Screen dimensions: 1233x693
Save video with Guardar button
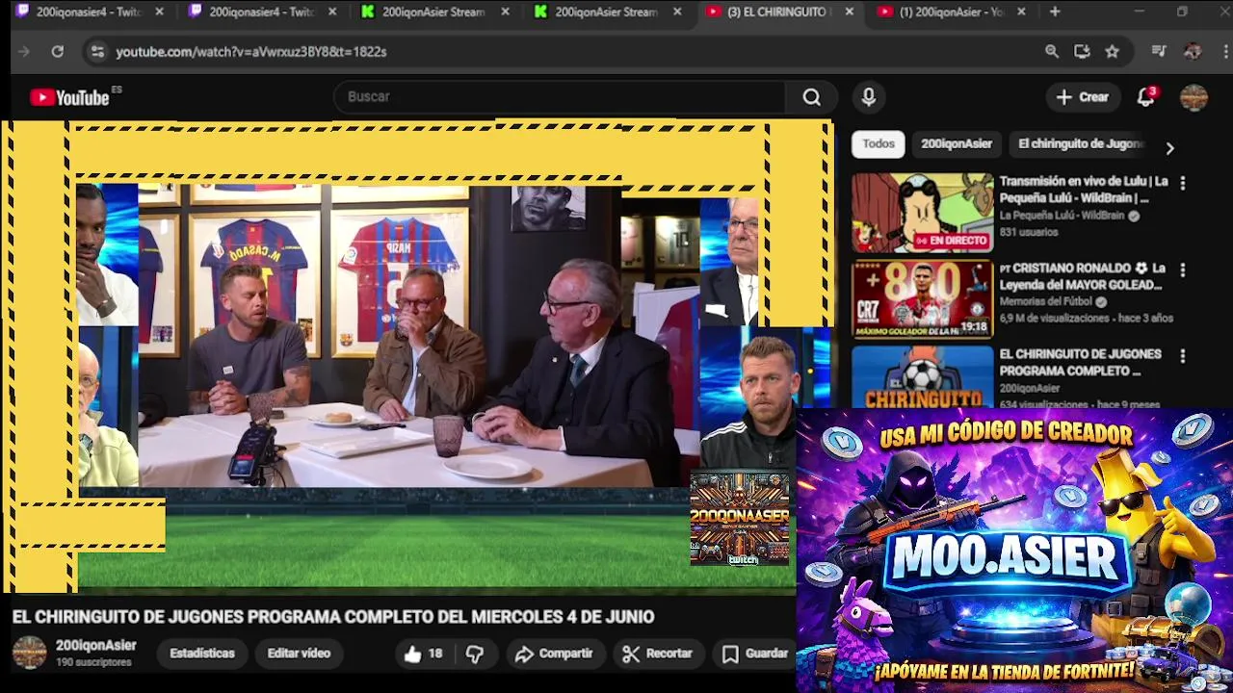coord(756,654)
